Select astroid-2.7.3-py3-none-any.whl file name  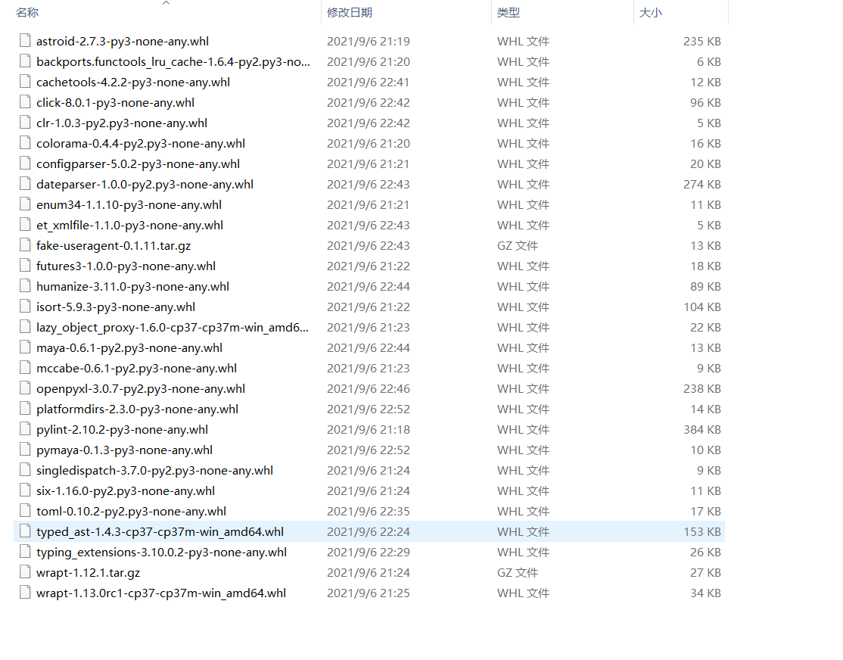123,42
